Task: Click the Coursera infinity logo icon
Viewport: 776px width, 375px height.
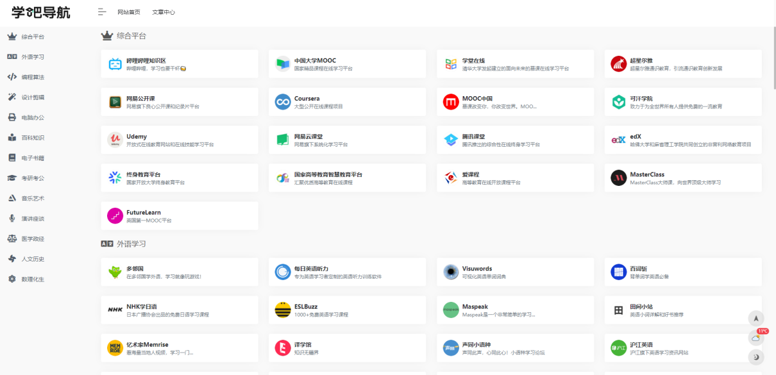Action: (x=283, y=102)
